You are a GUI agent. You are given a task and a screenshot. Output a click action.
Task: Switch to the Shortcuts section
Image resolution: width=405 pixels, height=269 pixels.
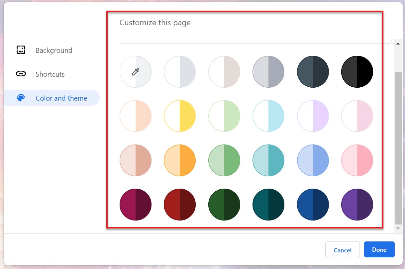pyautogui.click(x=50, y=74)
